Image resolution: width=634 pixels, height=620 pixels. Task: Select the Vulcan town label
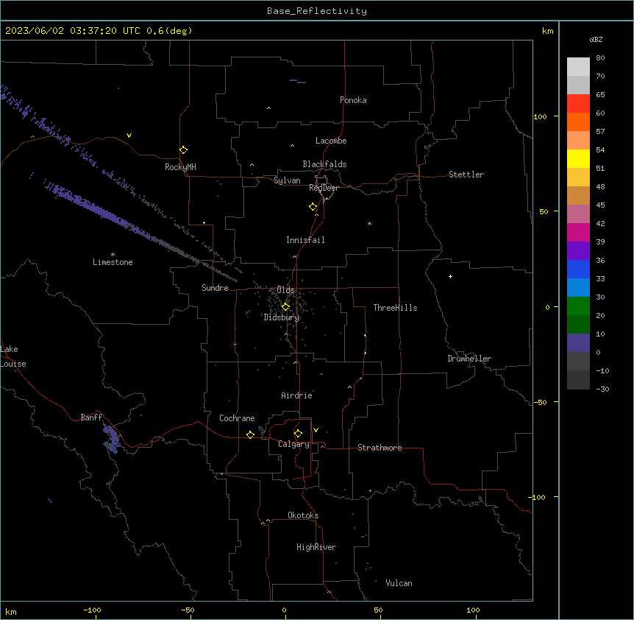(399, 583)
